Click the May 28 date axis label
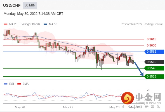The height and width of the screenshot is (112, 165). tap(114, 107)
